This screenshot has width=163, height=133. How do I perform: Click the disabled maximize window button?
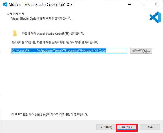(143, 4)
